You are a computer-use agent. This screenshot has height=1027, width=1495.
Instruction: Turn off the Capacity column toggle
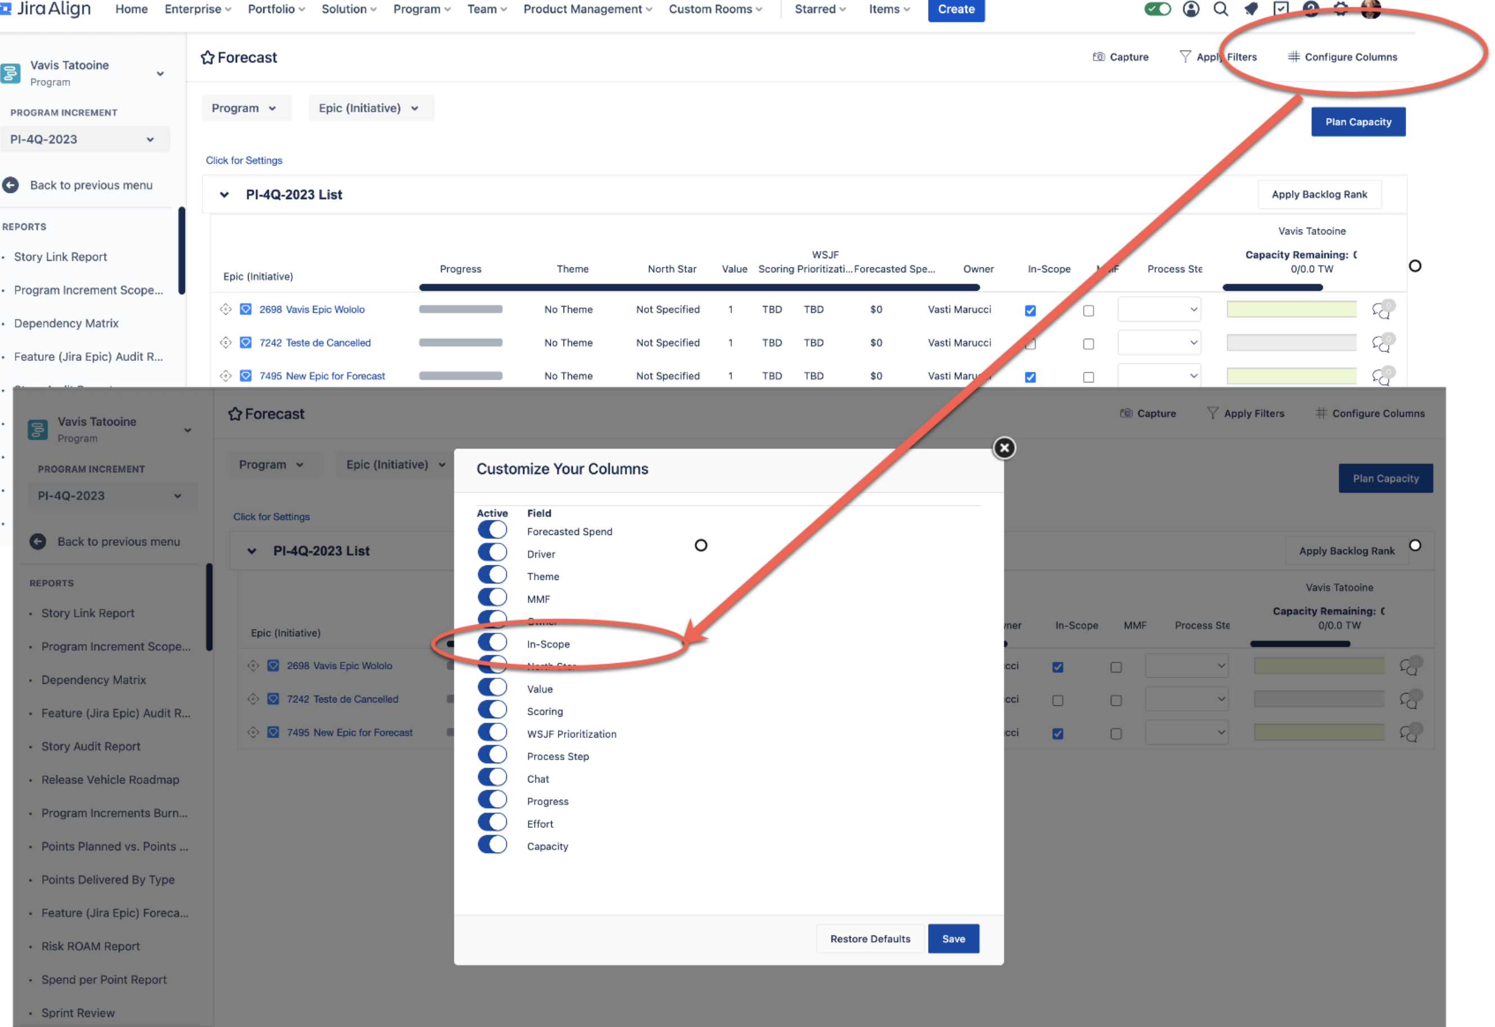click(492, 845)
